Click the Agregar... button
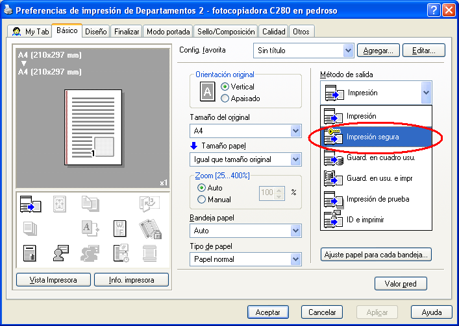Viewport: 459px width, 326px height. 378,51
